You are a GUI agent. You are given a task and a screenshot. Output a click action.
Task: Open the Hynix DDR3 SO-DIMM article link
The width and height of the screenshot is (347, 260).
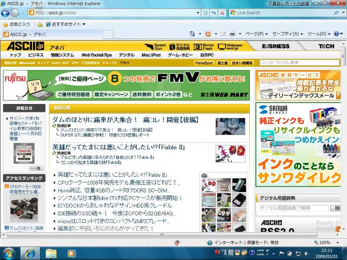(114, 190)
